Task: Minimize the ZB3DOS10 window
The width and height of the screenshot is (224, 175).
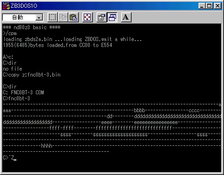Action: tap(202, 6)
